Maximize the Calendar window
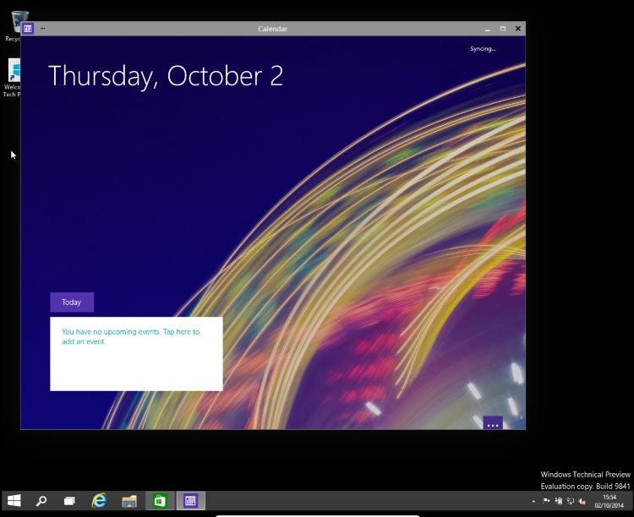This screenshot has width=634, height=517. (x=503, y=28)
